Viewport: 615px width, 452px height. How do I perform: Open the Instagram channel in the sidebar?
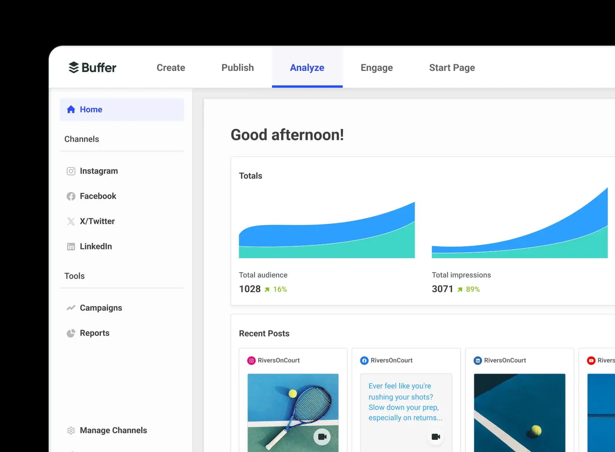(x=98, y=171)
